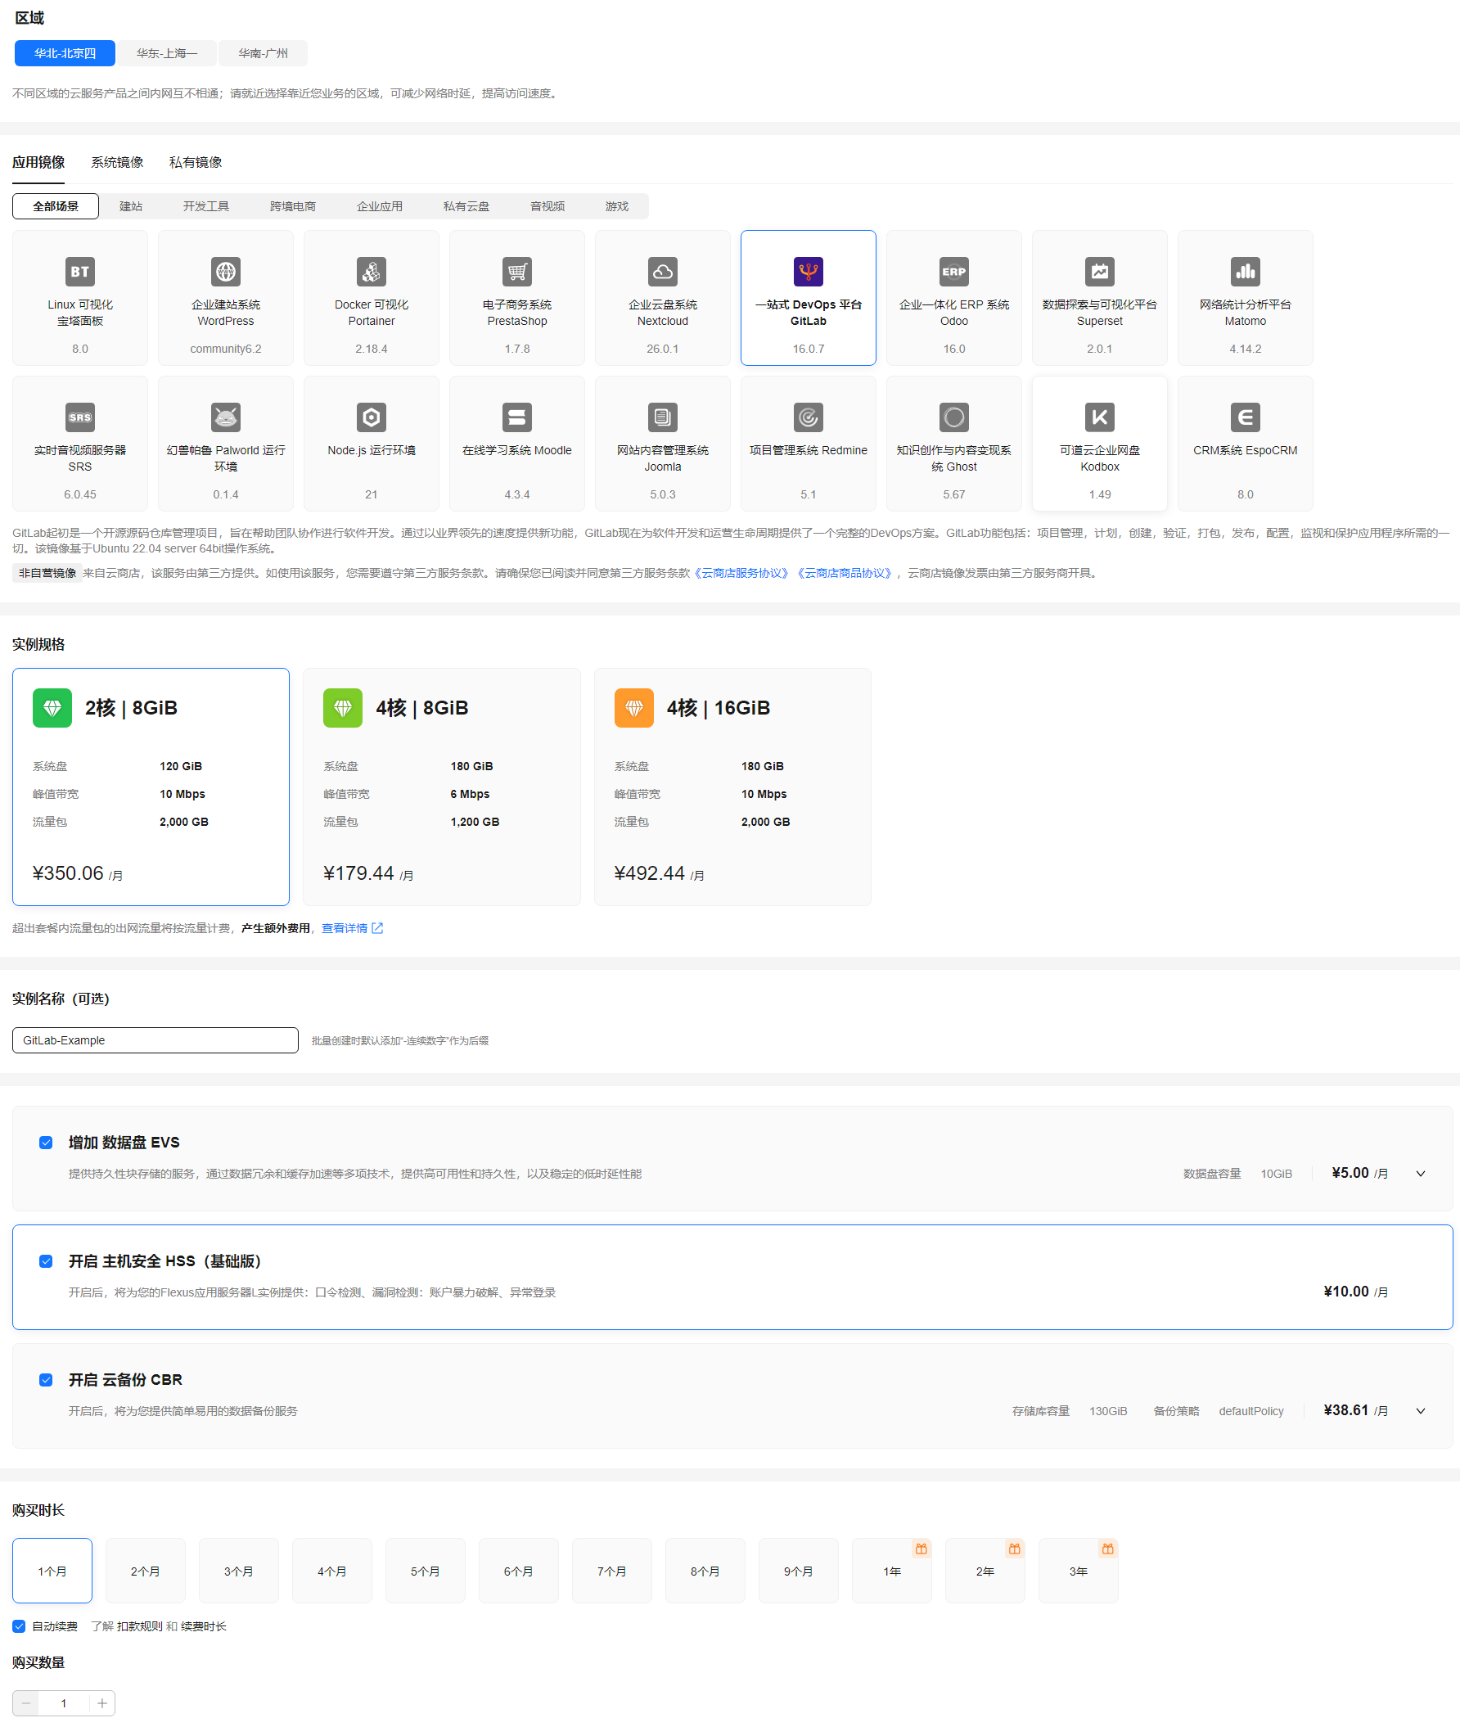Viewport: 1460px width, 1736px height.
Task: Increase purchase quantity with plus button
Action: (x=101, y=1703)
